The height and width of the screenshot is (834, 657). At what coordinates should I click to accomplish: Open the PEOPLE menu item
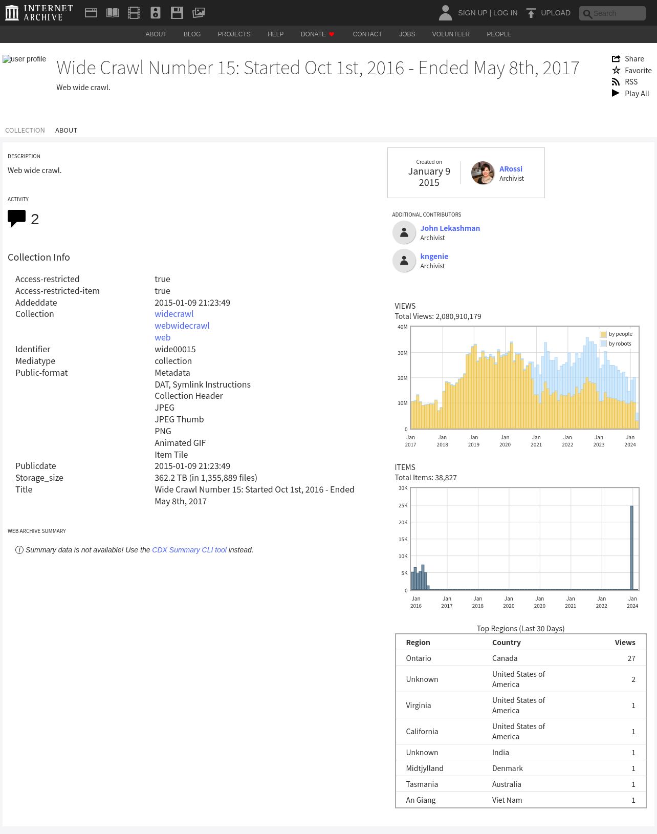tap(499, 34)
